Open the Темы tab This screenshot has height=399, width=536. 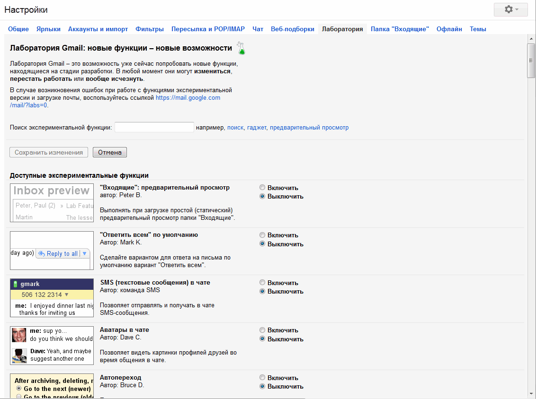click(478, 29)
